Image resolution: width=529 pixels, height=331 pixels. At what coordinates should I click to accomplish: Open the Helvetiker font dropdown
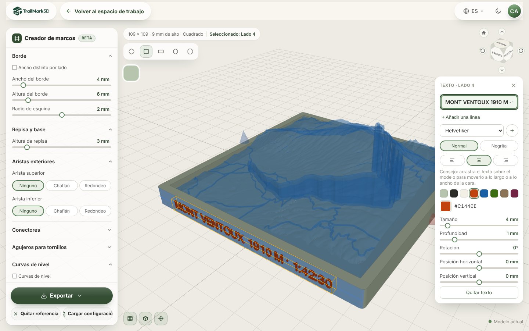[x=472, y=131]
